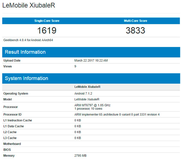Click the L3 Cache row label
Screen dimensions: 181x160
[x=10, y=138]
